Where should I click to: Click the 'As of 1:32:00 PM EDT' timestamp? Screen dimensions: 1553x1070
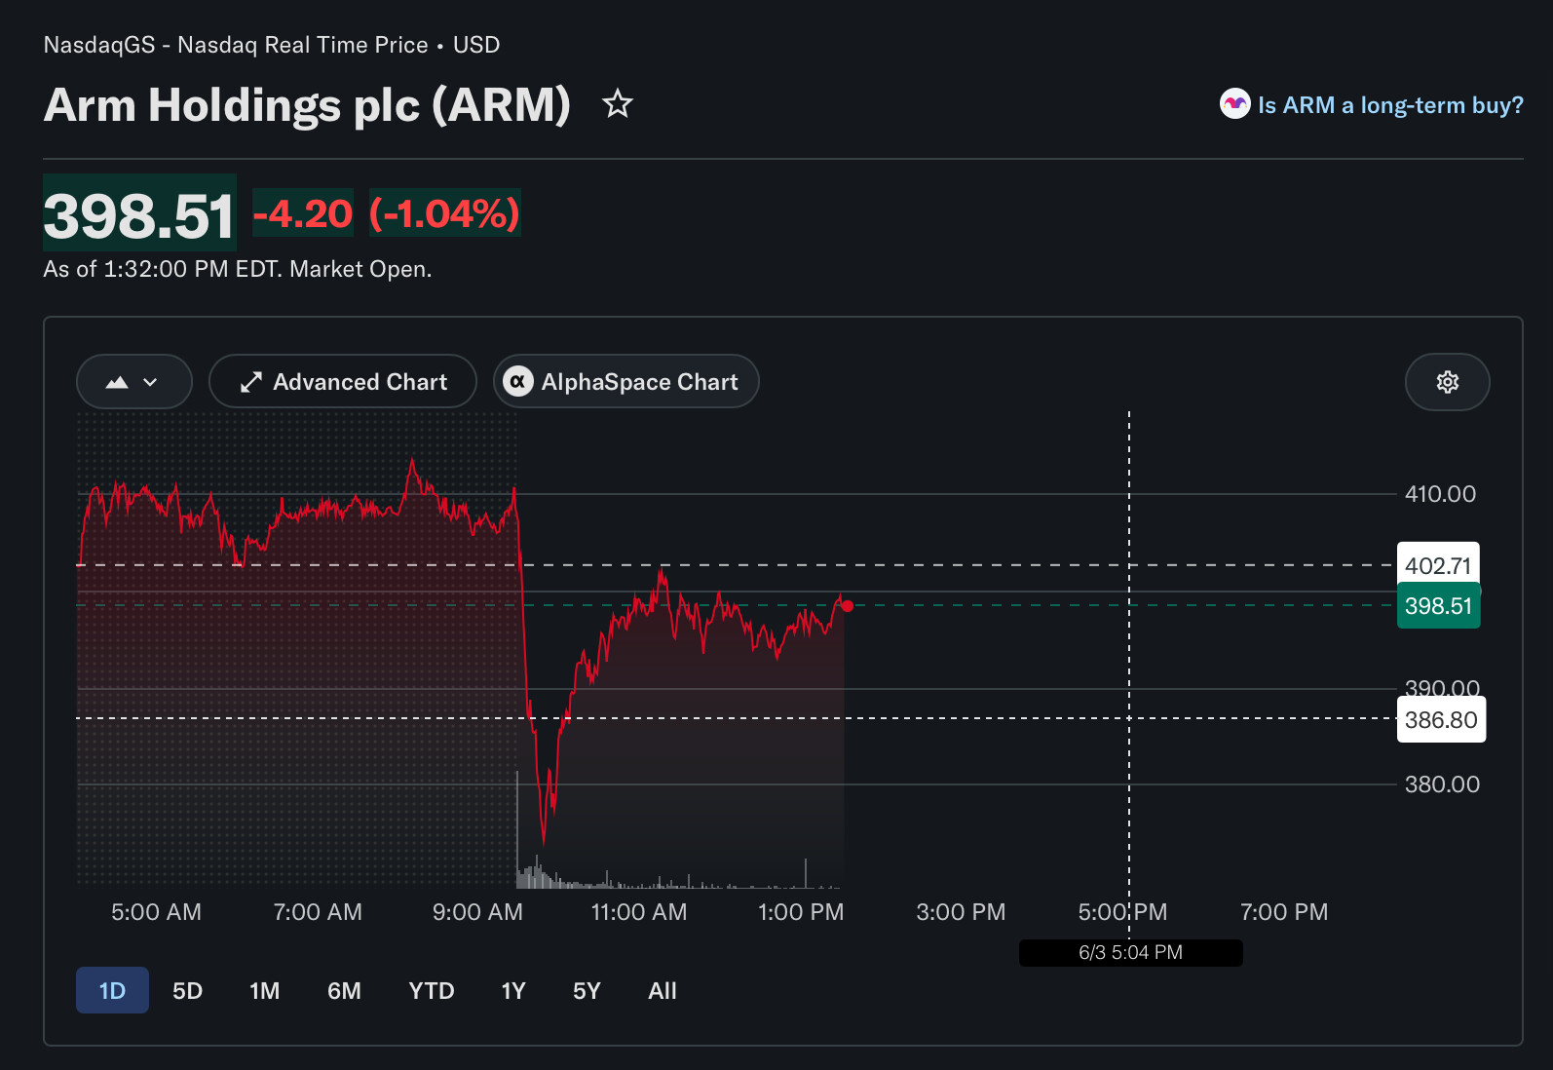tap(238, 269)
